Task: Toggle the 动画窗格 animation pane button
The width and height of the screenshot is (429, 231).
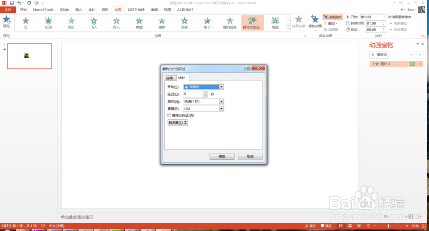Action: (332, 17)
